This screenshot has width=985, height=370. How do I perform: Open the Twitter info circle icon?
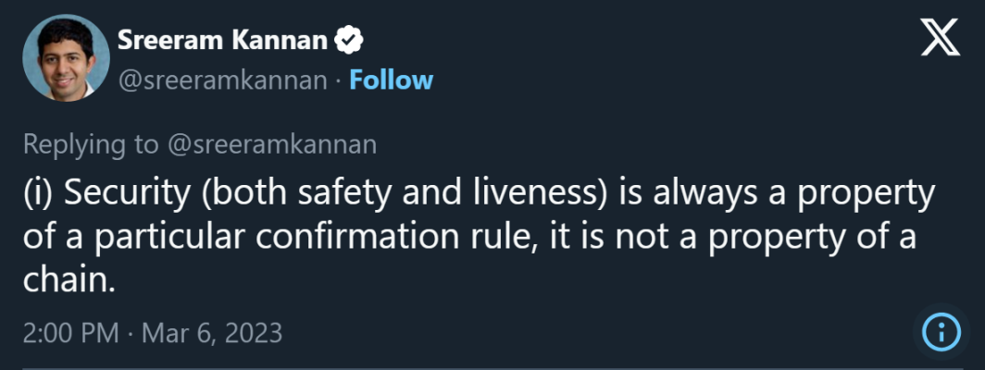click(x=941, y=331)
